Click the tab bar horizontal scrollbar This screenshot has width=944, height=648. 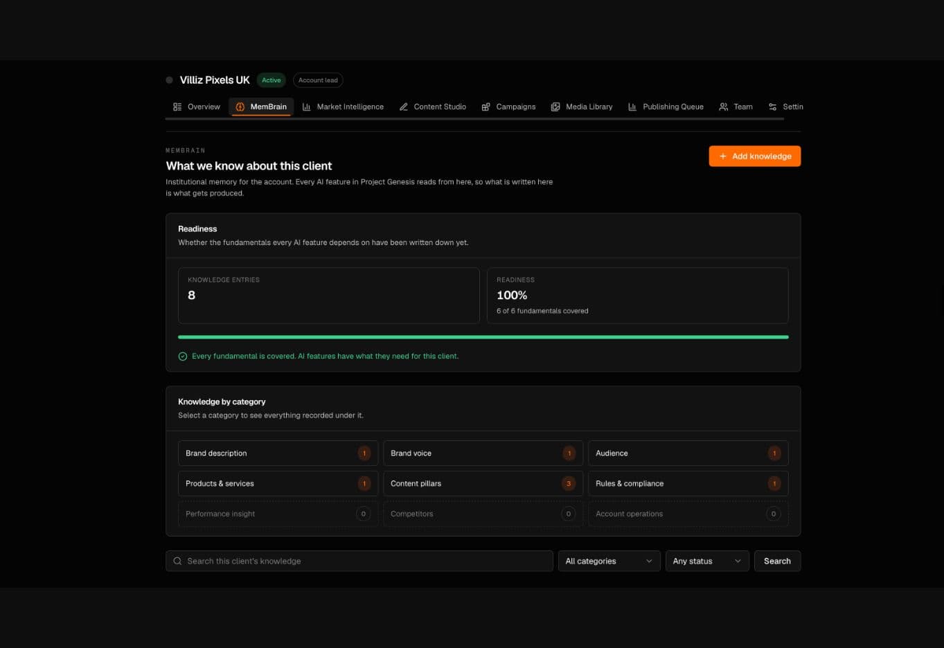pyautogui.click(x=474, y=119)
